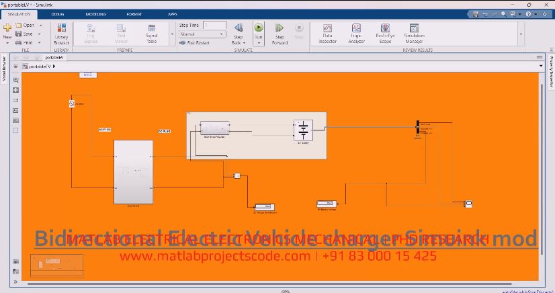This screenshot has height=293, width=555.
Task: Open the Bird's-Eye Scope
Action: [x=385, y=34]
